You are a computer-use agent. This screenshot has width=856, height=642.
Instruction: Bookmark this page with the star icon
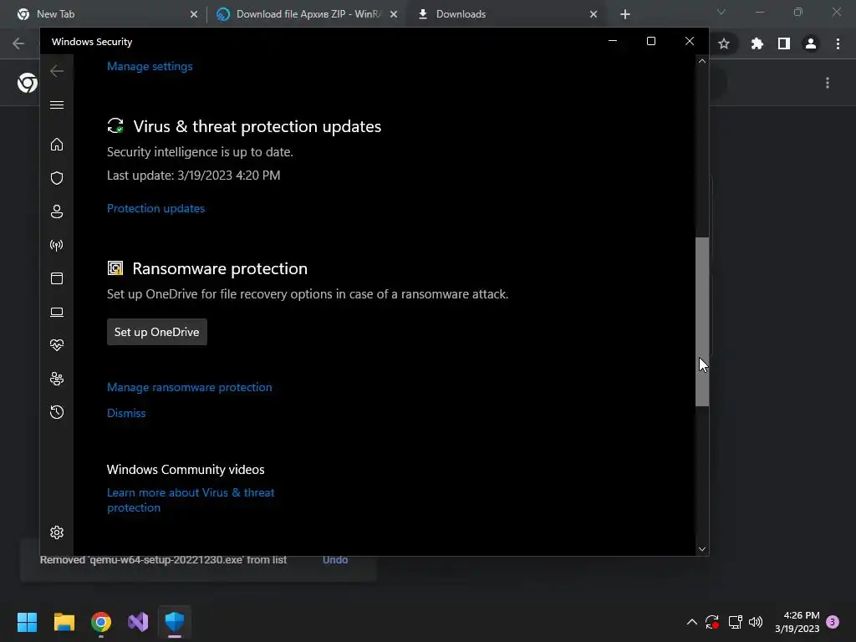point(724,43)
